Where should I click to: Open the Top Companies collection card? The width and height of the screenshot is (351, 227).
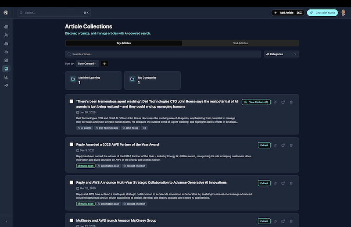(x=152, y=81)
